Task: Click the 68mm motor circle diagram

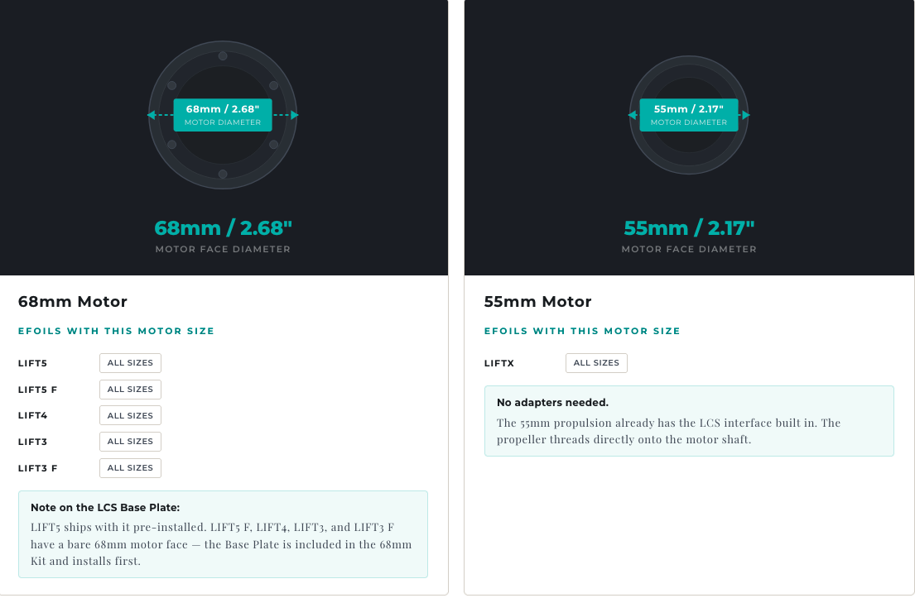Action: (x=222, y=115)
